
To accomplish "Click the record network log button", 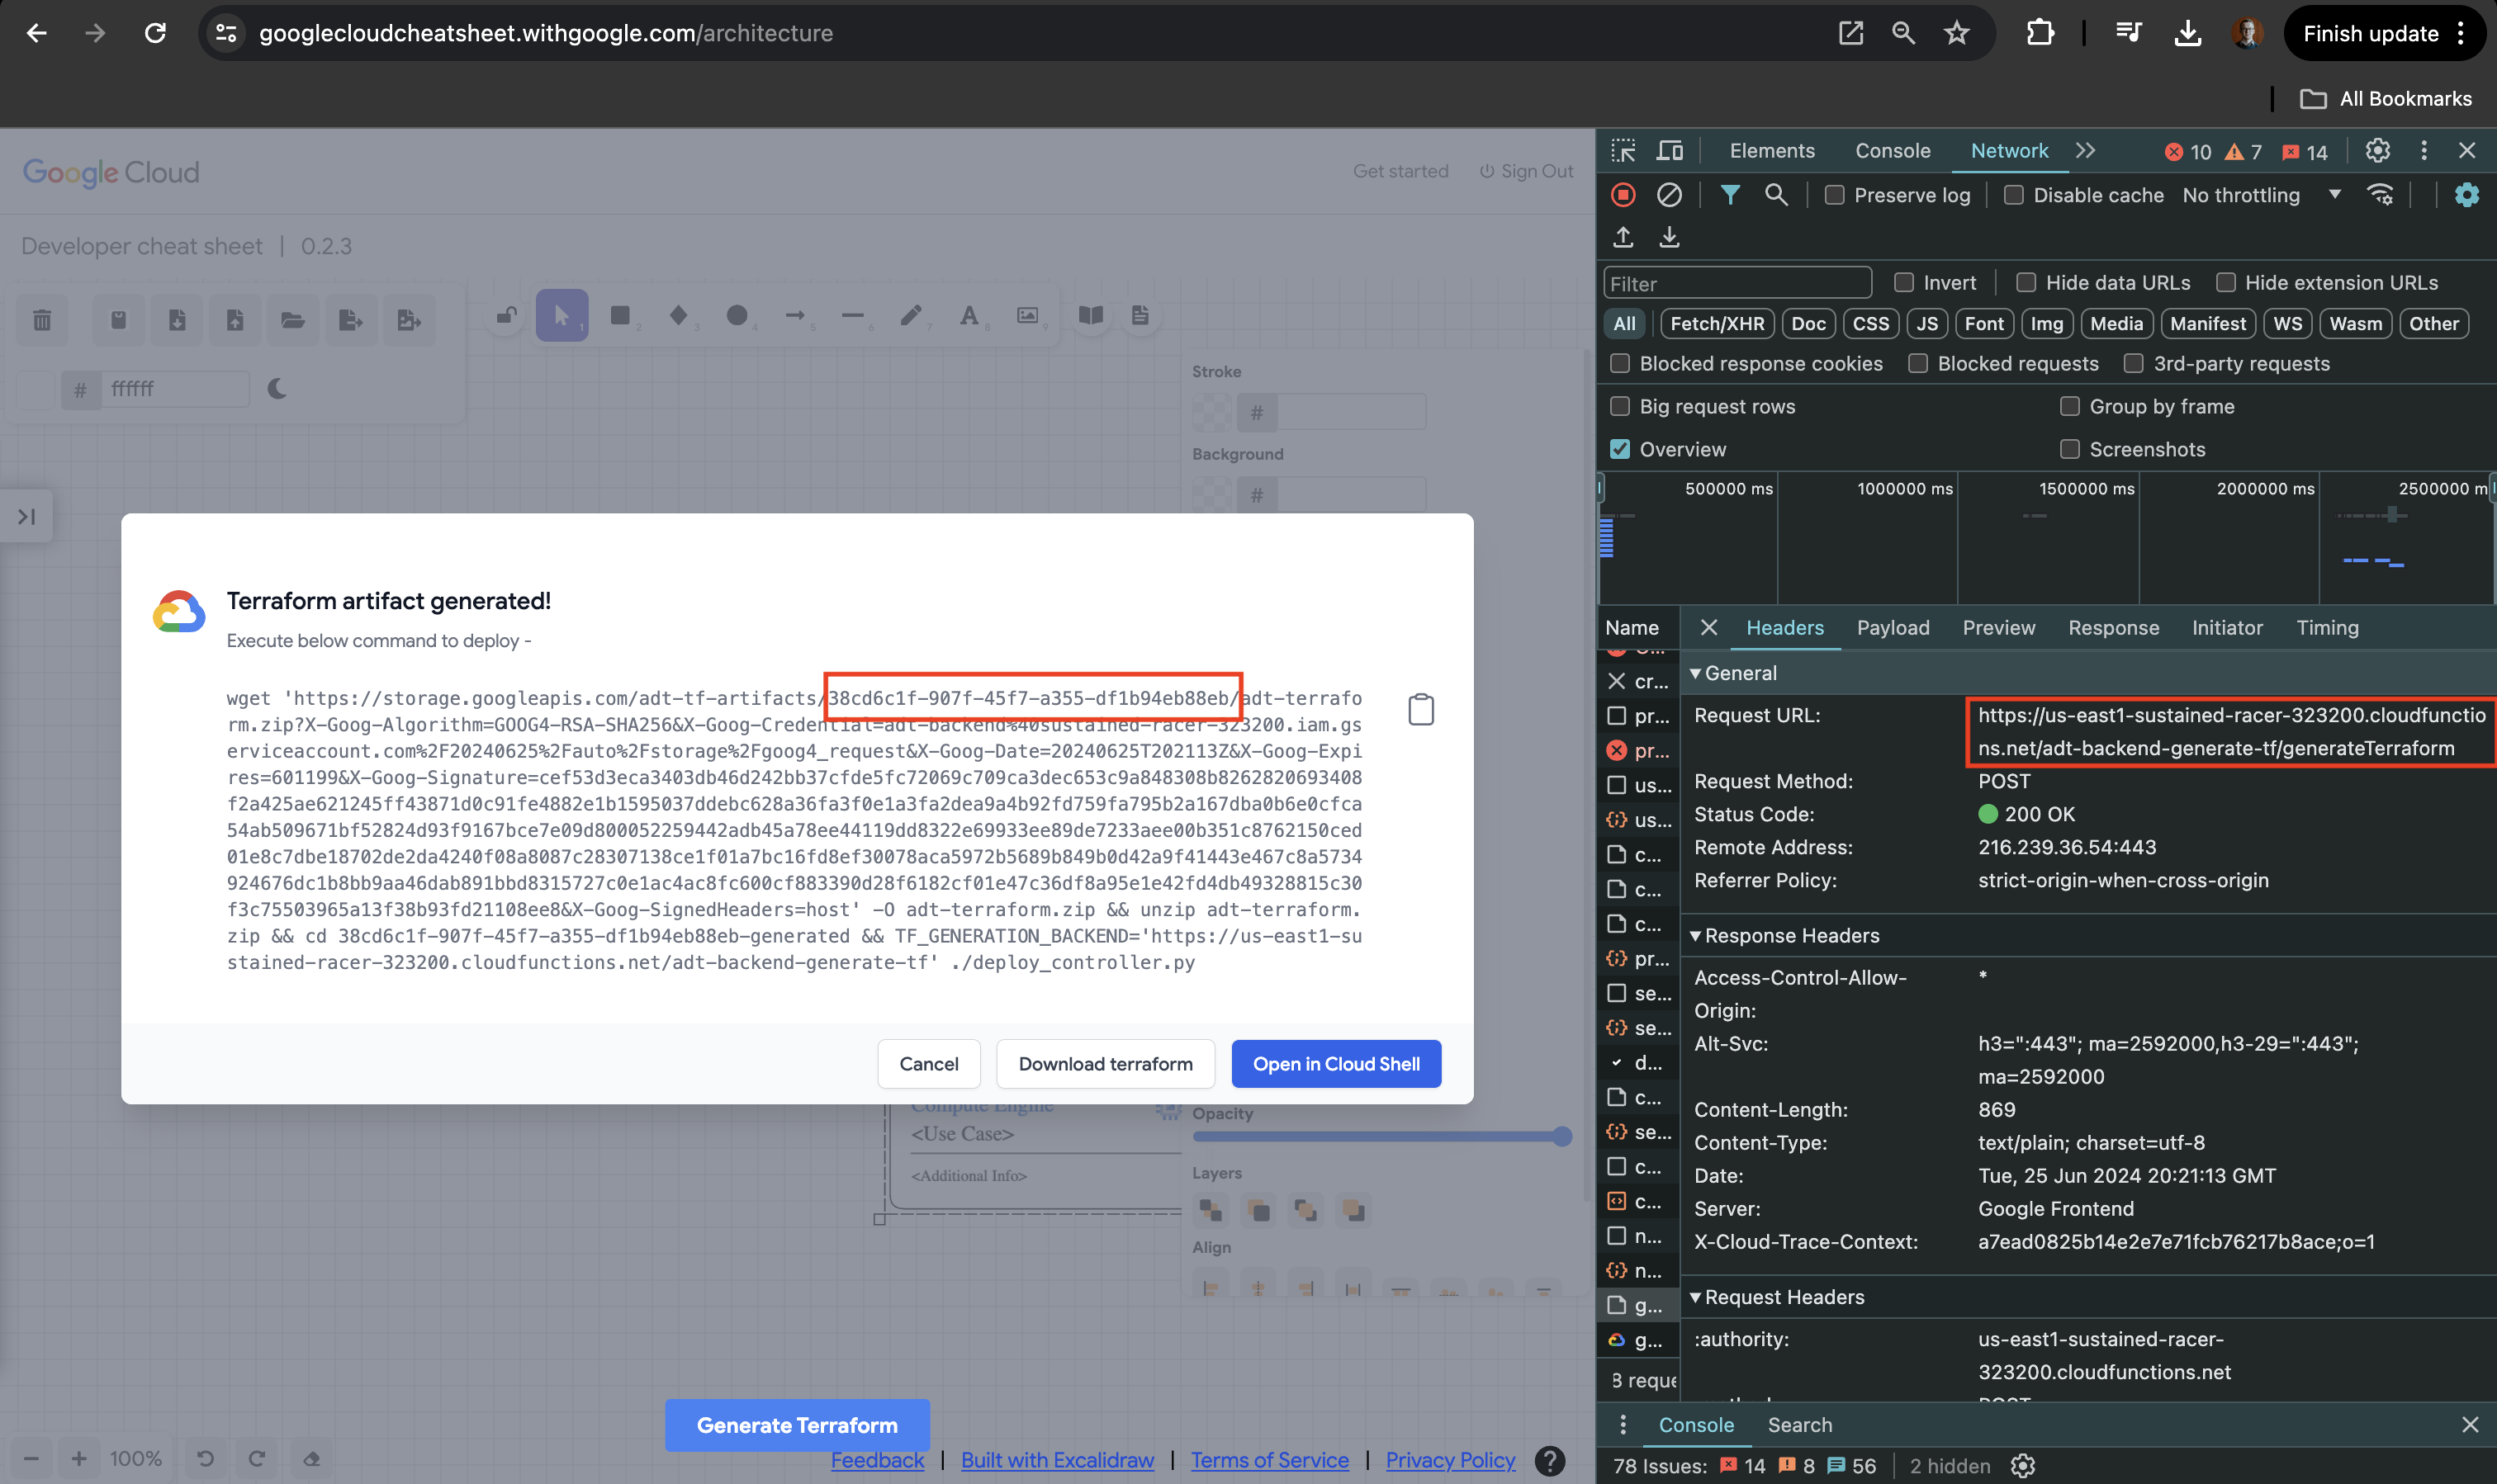I will pyautogui.click(x=1623, y=195).
